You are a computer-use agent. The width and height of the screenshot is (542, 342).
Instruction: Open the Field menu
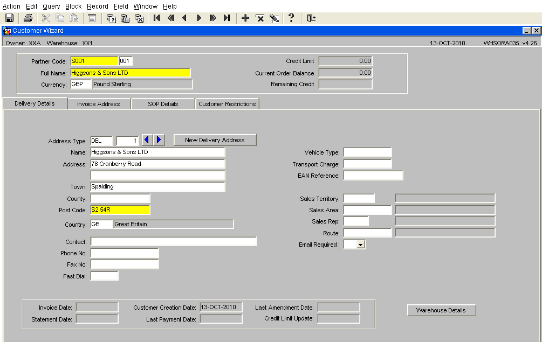pos(121,6)
